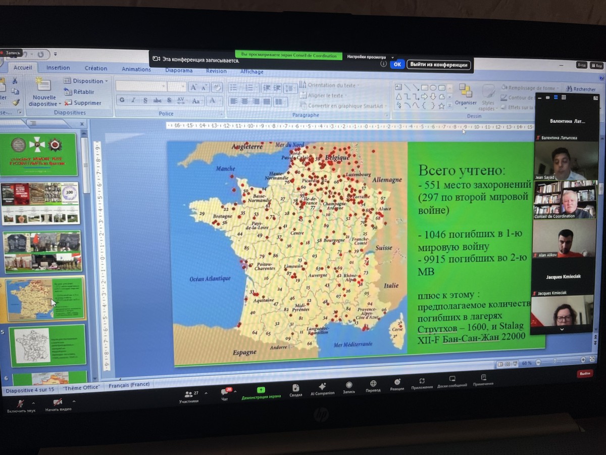This screenshot has width=606, height=455.
Task: Click the Zoom record (Запись) icon
Action: [348, 385]
